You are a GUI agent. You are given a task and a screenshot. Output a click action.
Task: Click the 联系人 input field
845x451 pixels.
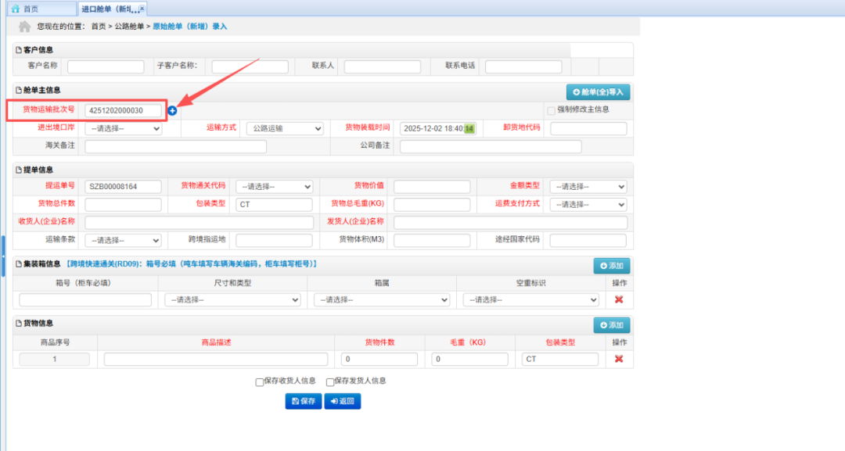click(x=383, y=66)
